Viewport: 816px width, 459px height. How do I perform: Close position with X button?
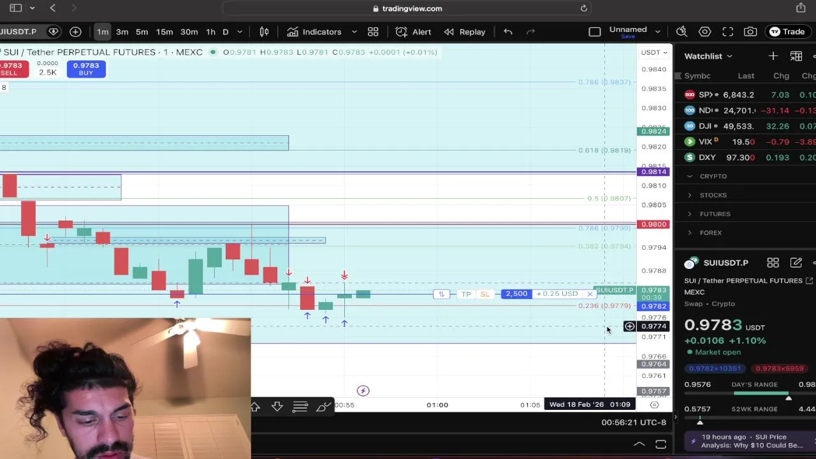click(590, 294)
